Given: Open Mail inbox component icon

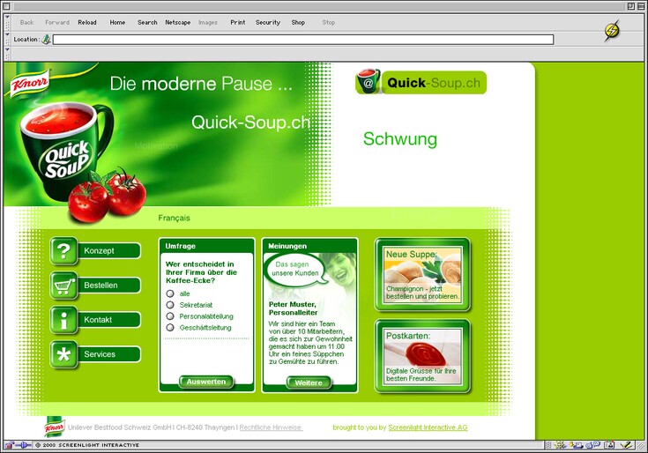Looking at the screenshot, I should coord(576,445).
